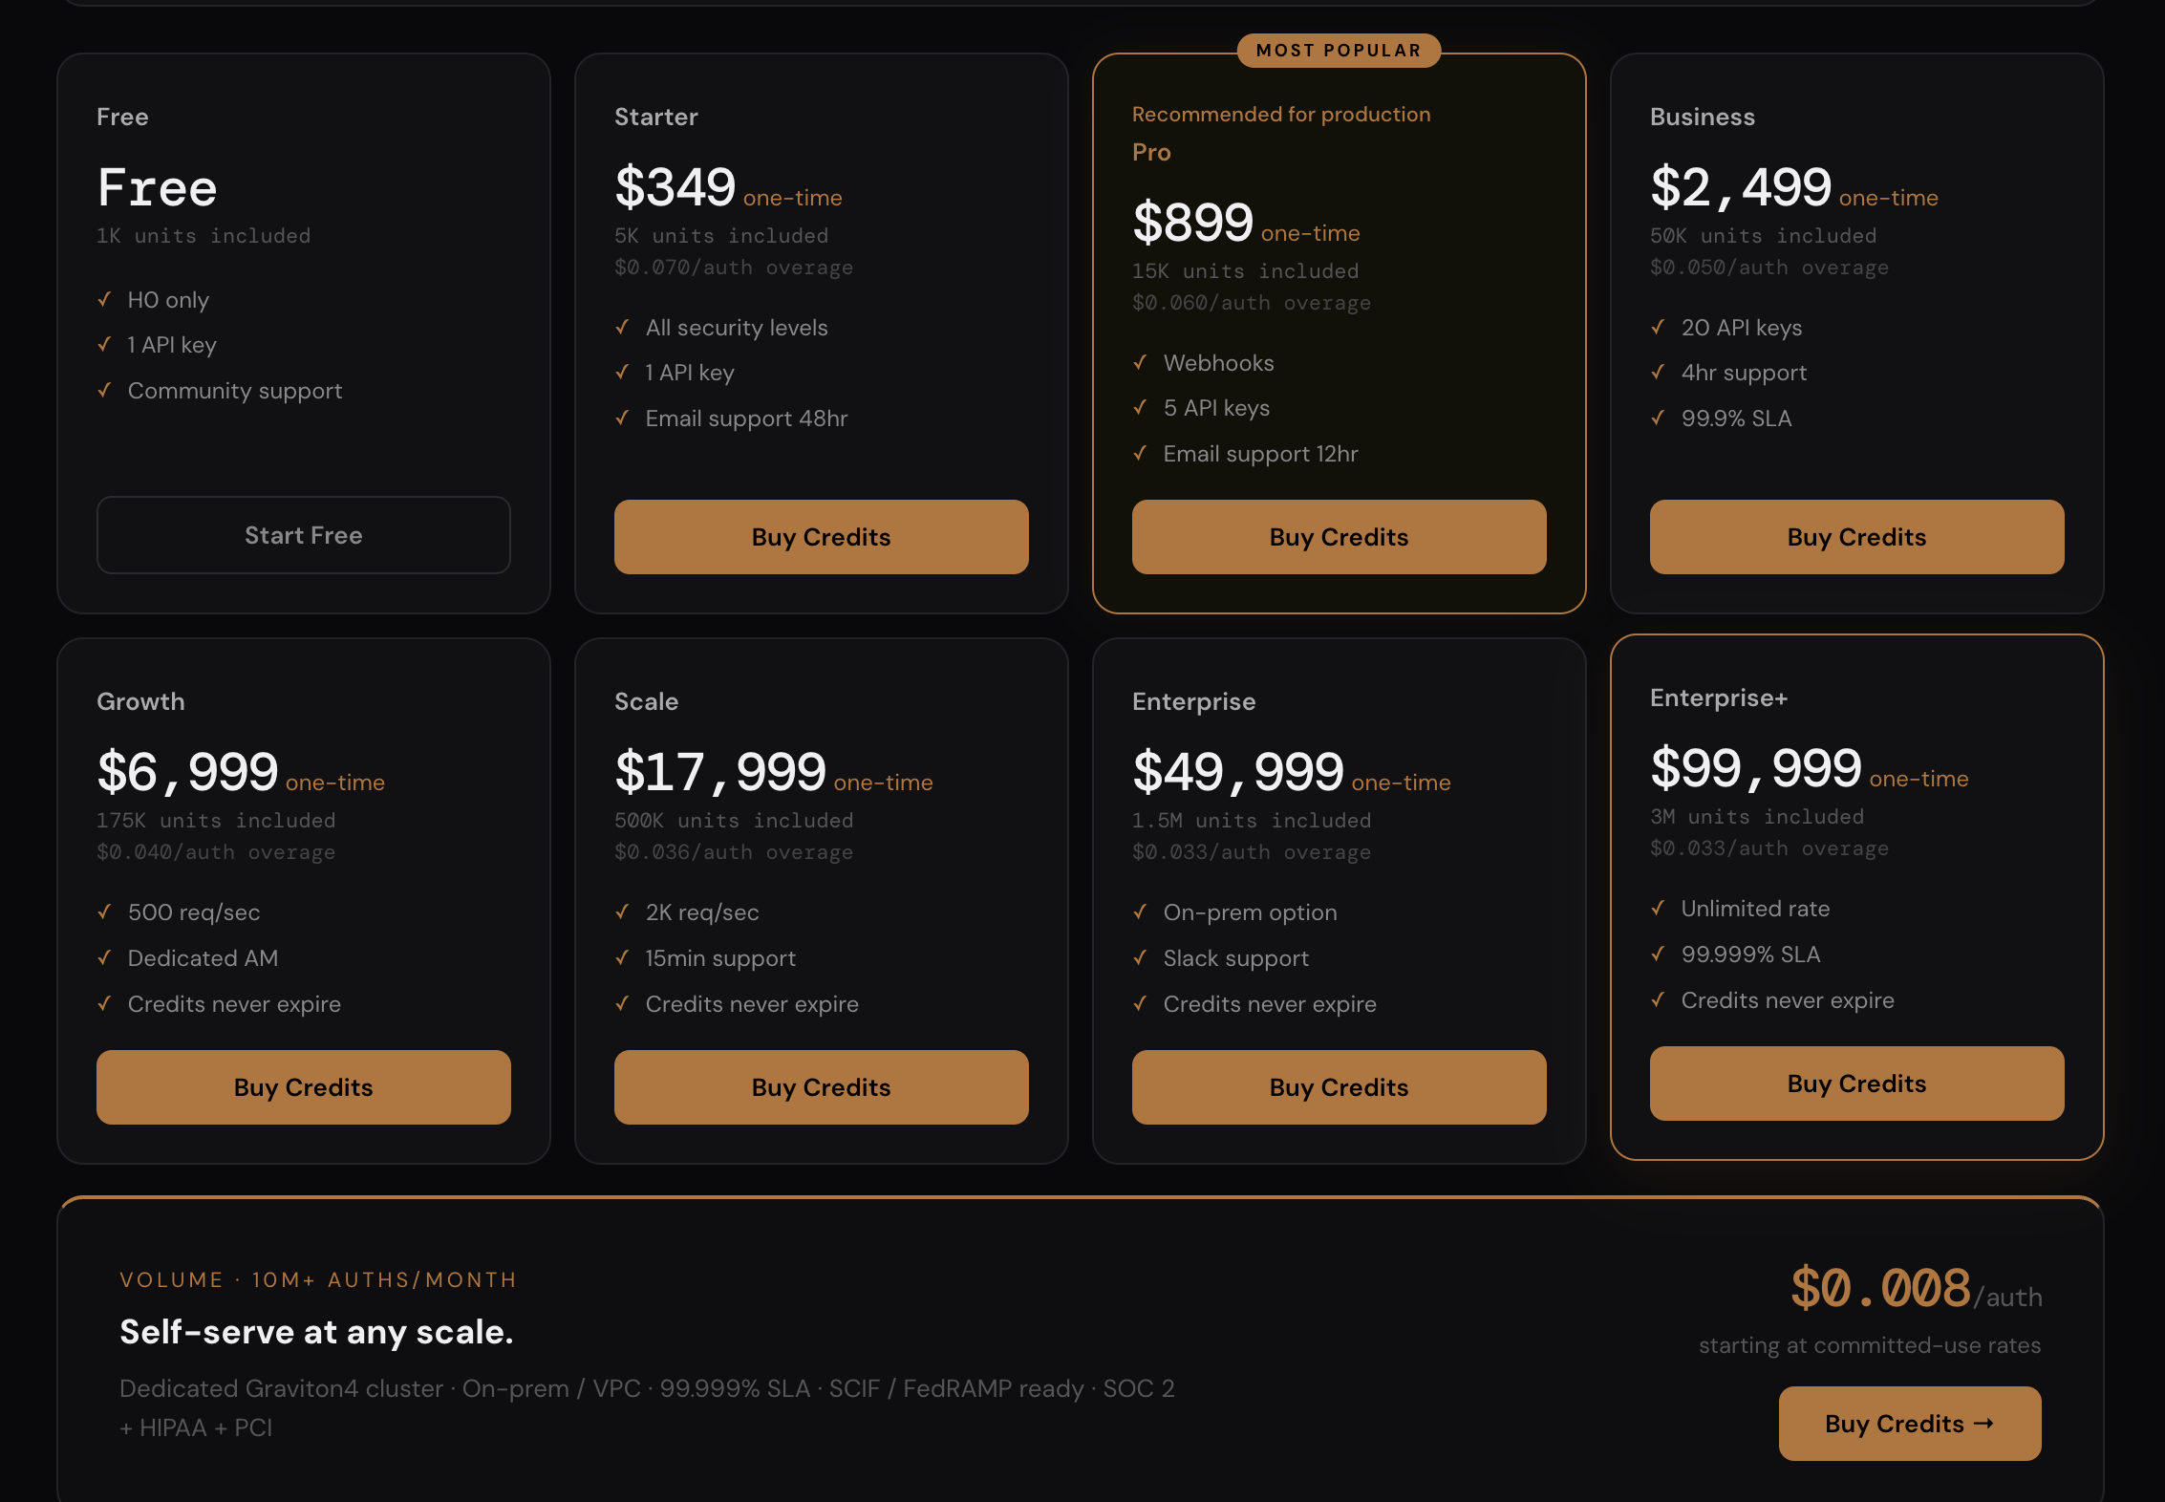The width and height of the screenshot is (2165, 1502).
Task: Buy credits for the Enterprise+ plan
Action: click(x=1856, y=1084)
